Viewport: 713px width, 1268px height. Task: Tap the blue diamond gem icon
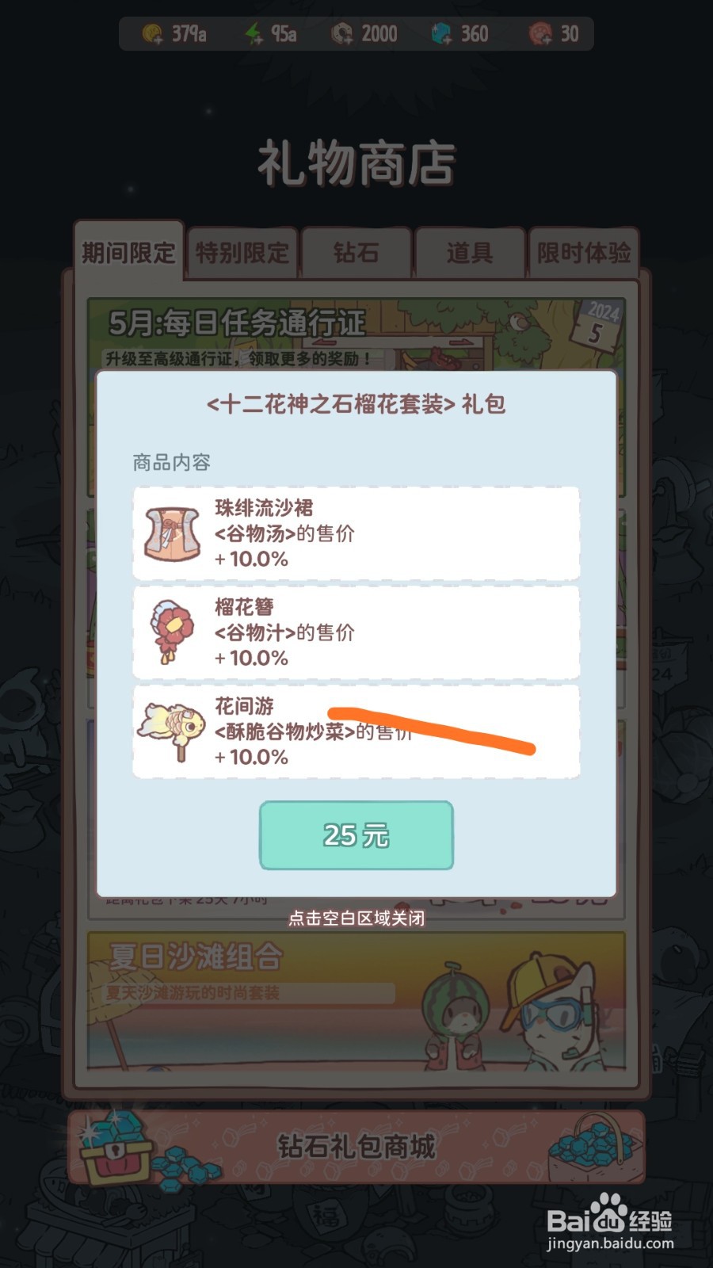pos(441,34)
